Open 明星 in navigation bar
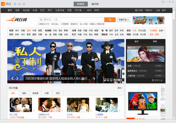Viewport: 176px width, 123px height. pyautogui.click(x=70, y=10)
